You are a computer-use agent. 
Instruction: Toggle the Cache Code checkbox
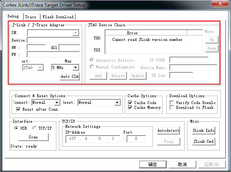pyautogui.click(x=130, y=103)
